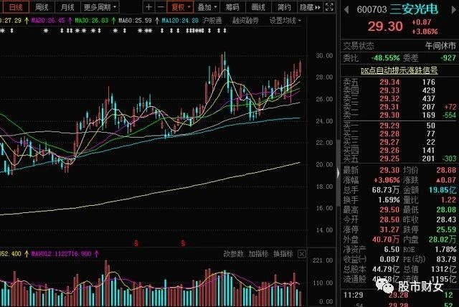Close the volume indicator panel
Viewport: 459px width, 307px height.
302,254
